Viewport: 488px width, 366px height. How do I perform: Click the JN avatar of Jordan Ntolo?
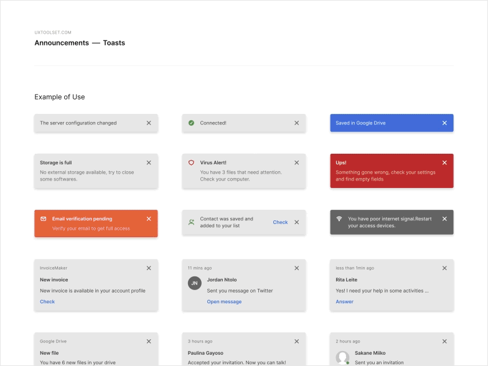pos(194,283)
